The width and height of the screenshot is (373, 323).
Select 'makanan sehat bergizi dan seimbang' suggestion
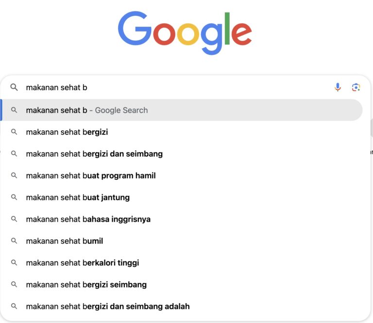94,154
